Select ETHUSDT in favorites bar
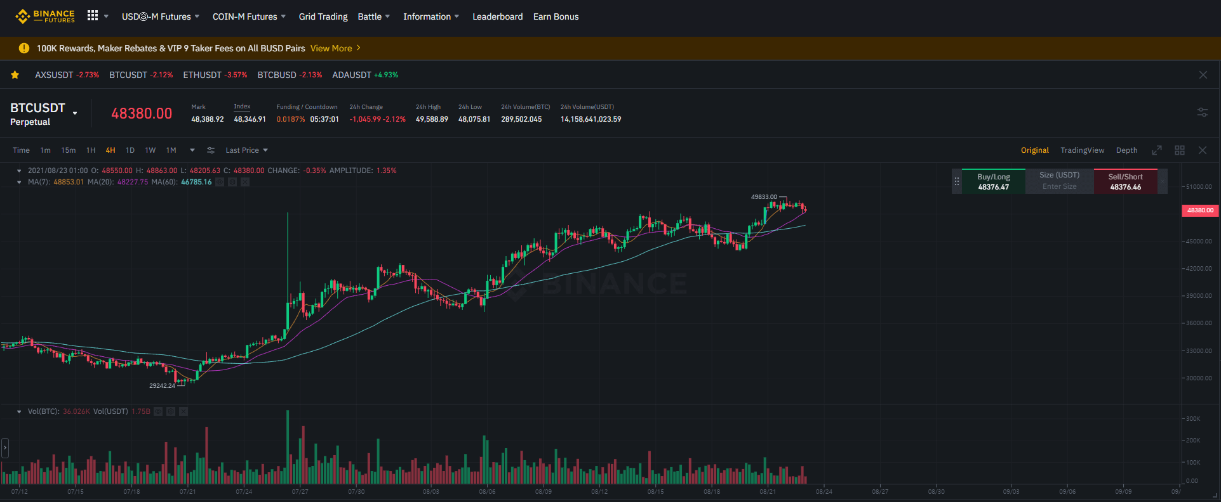1221x502 pixels. [215, 75]
